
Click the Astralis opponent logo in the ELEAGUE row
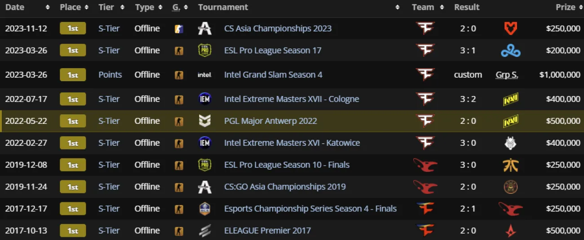pos(511,231)
